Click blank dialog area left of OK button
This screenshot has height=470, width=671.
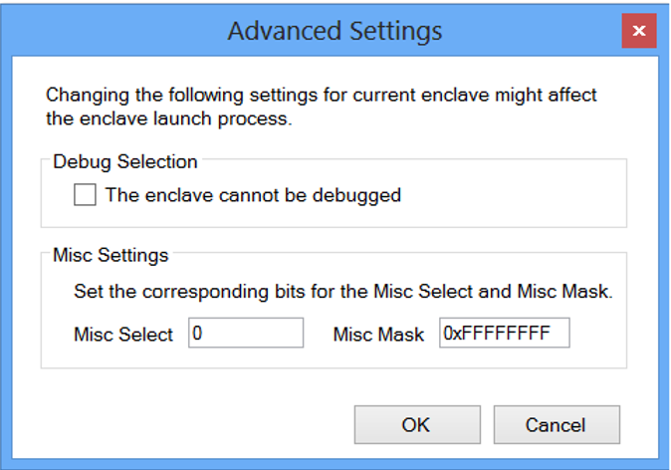coord(199,423)
